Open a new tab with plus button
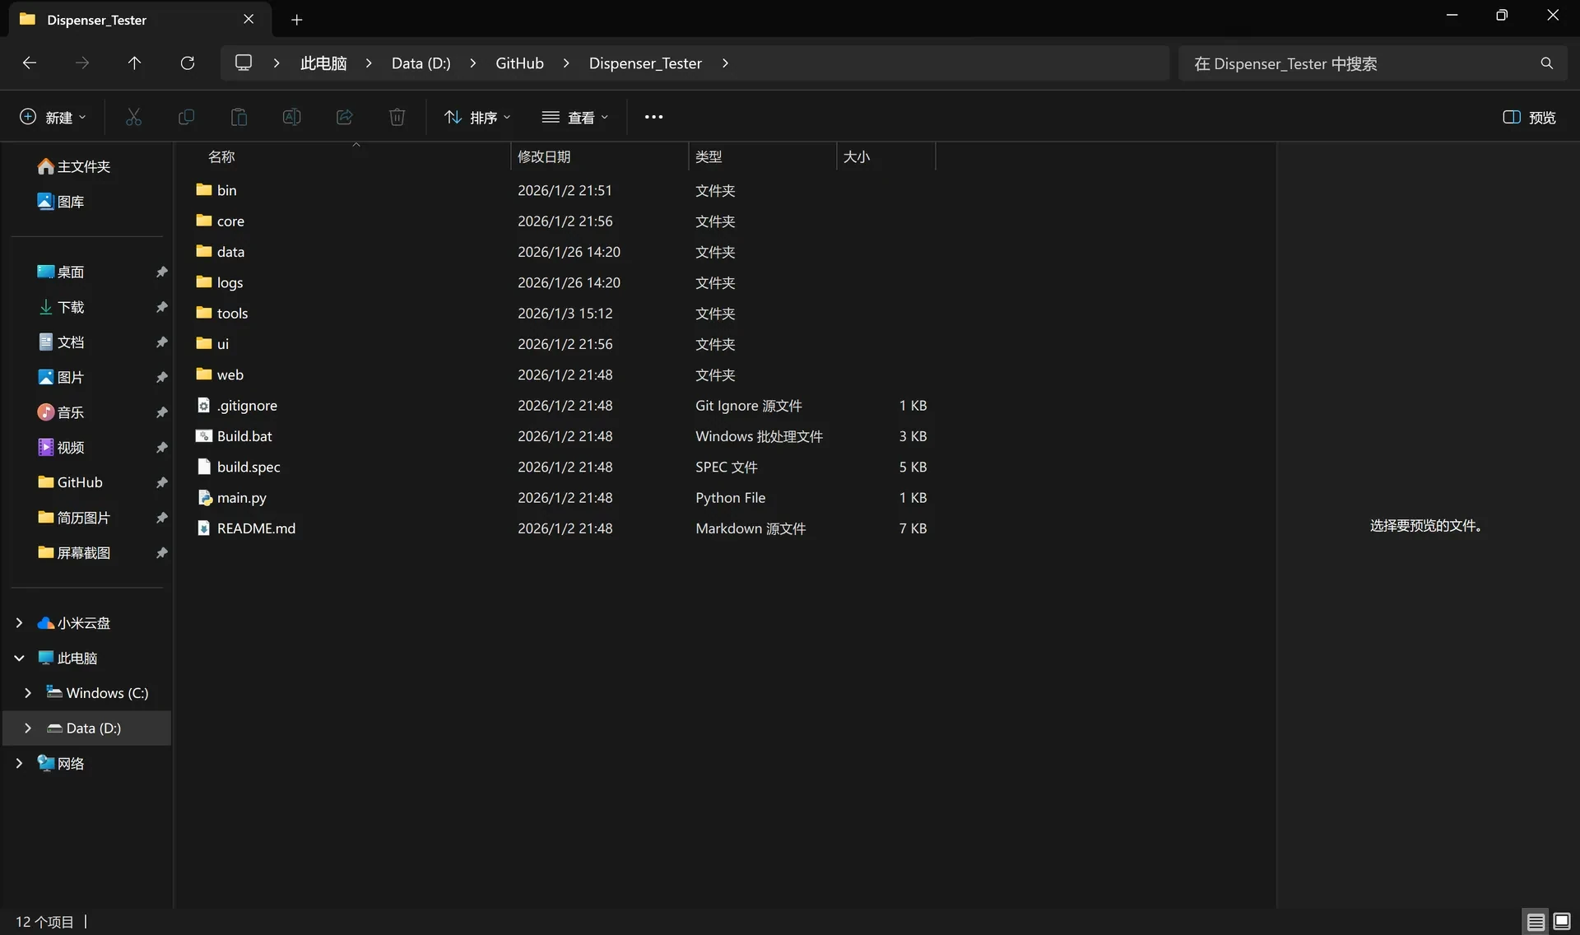Image resolution: width=1580 pixels, height=935 pixels. coord(297,20)
